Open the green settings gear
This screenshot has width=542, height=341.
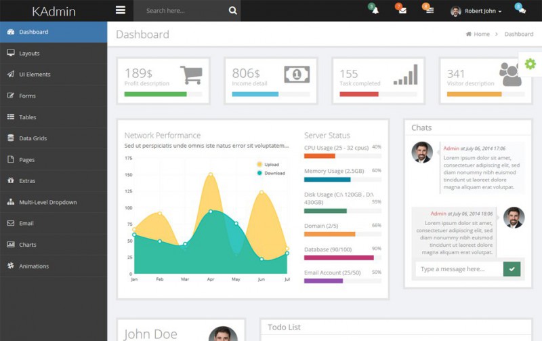click(x=530, y=64)
